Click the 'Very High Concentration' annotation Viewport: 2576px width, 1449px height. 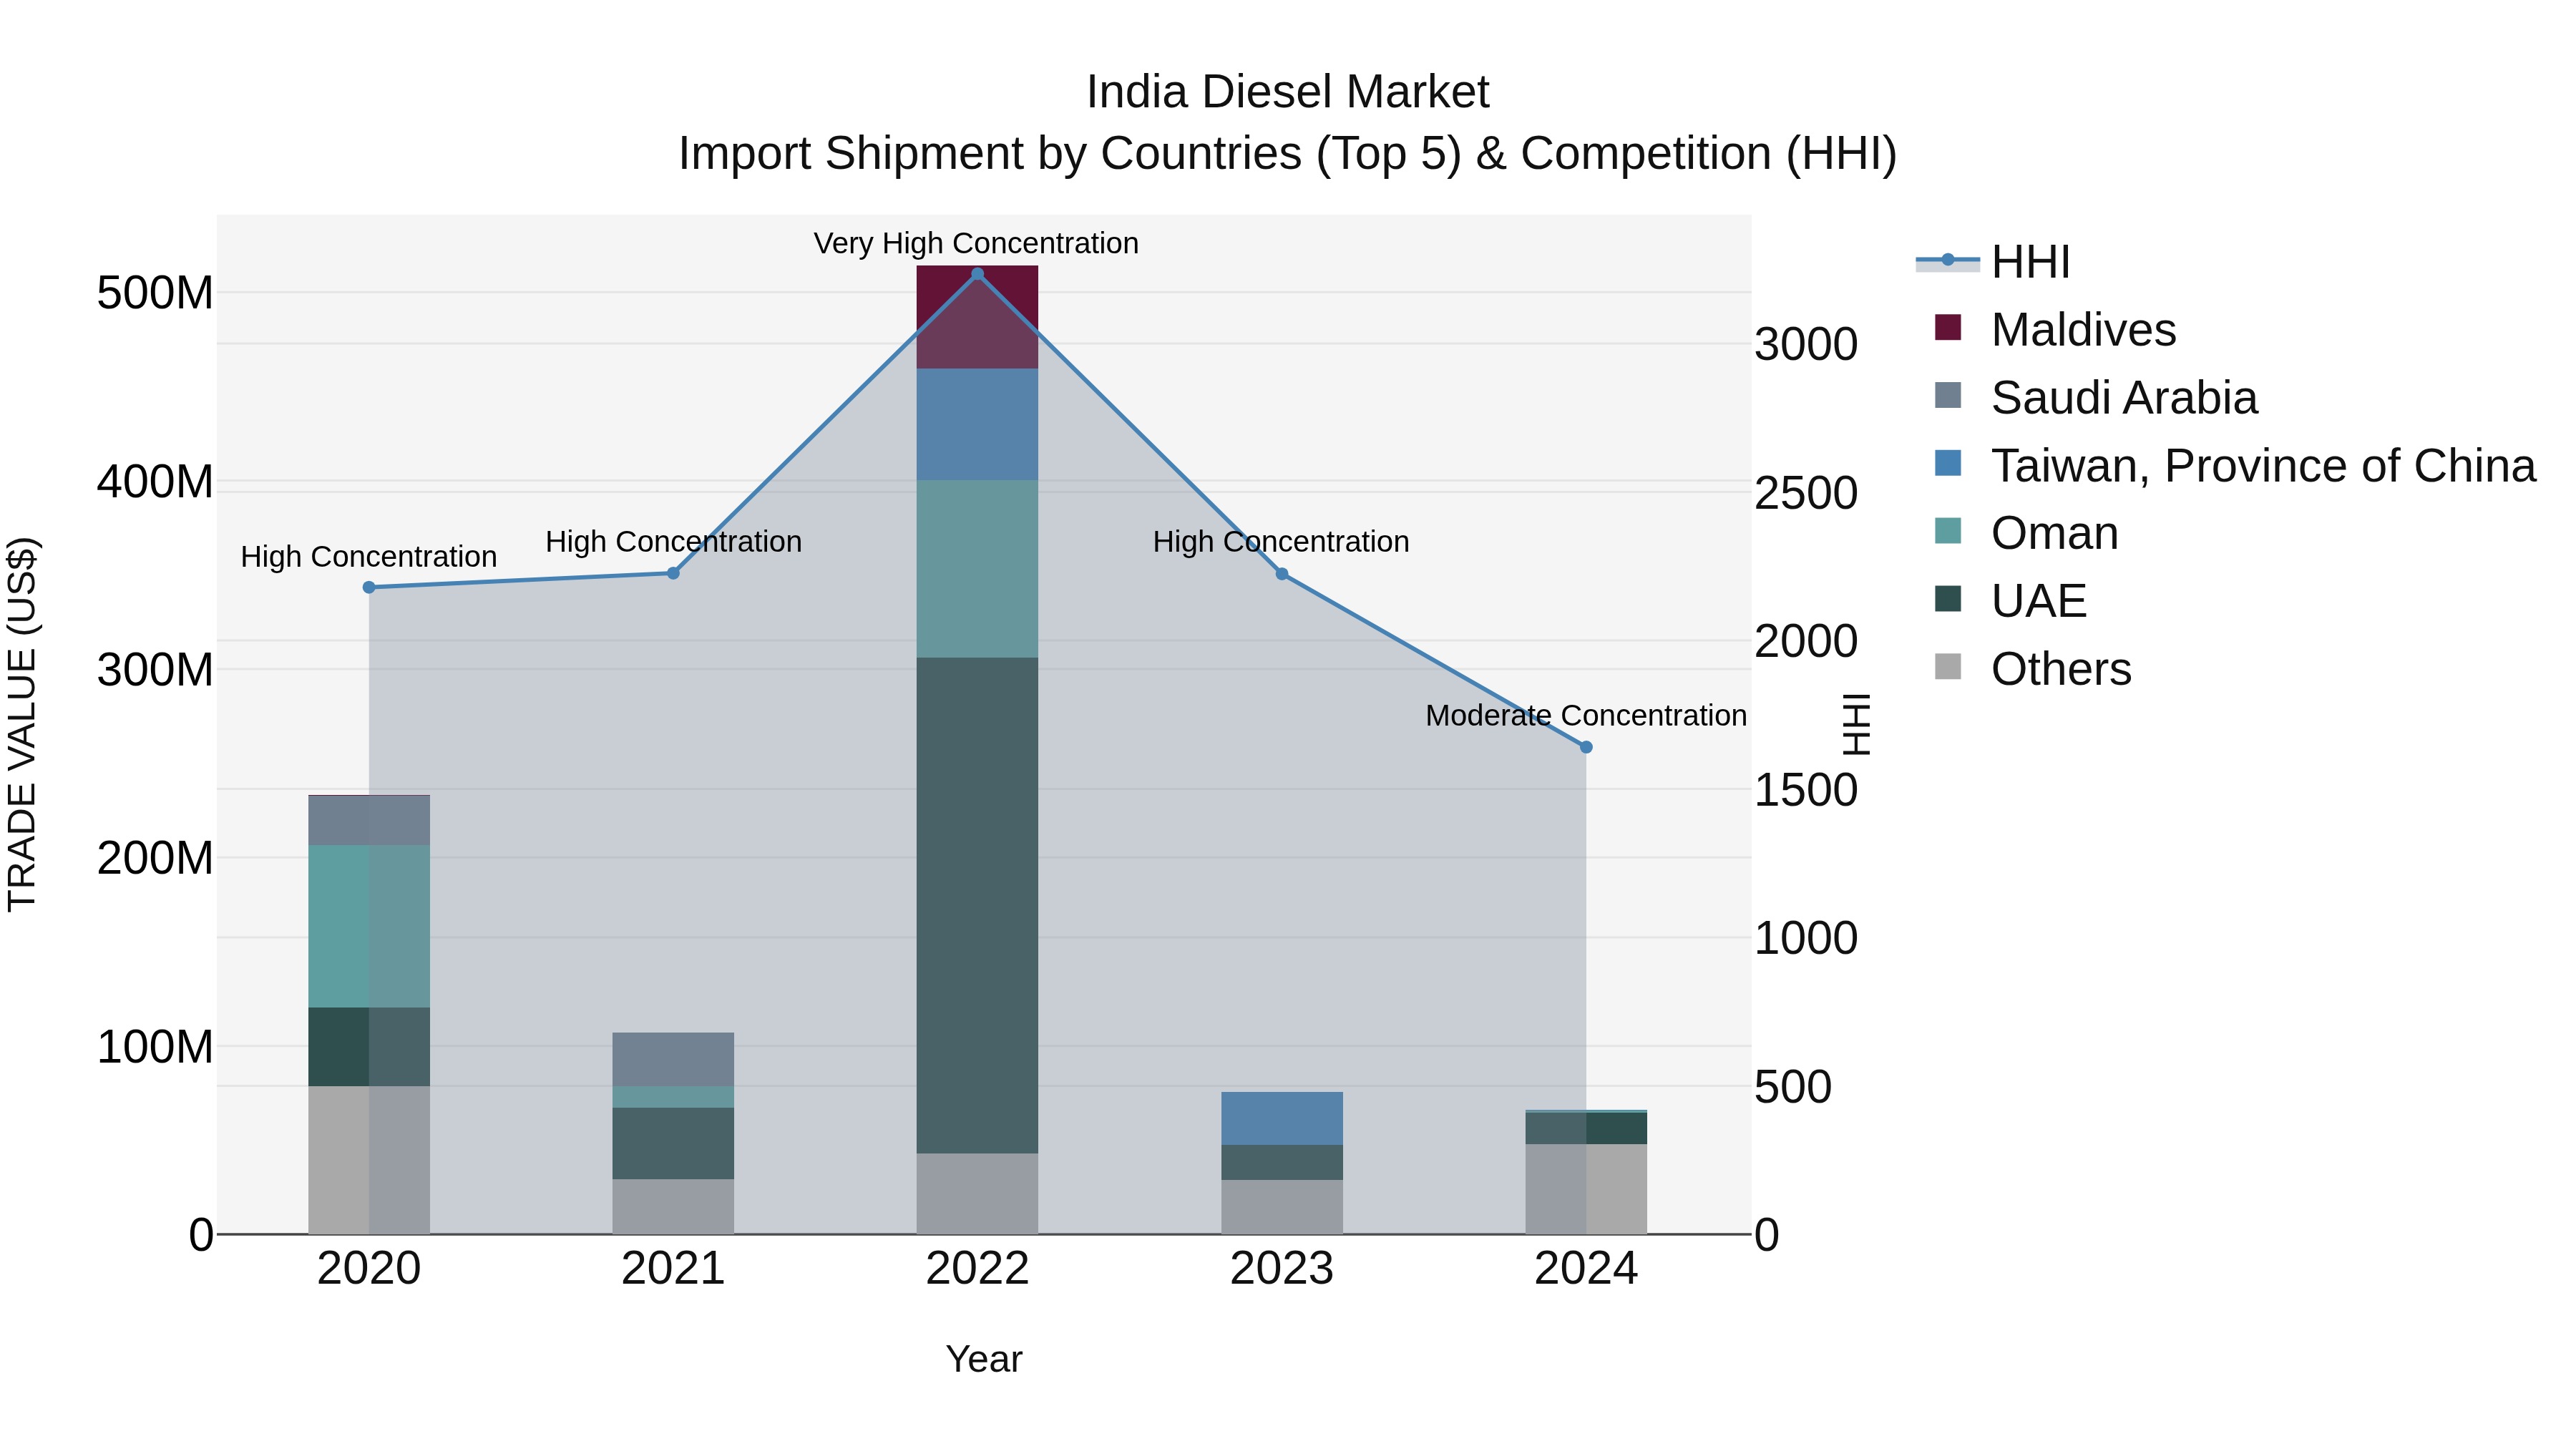click(976, 243)
